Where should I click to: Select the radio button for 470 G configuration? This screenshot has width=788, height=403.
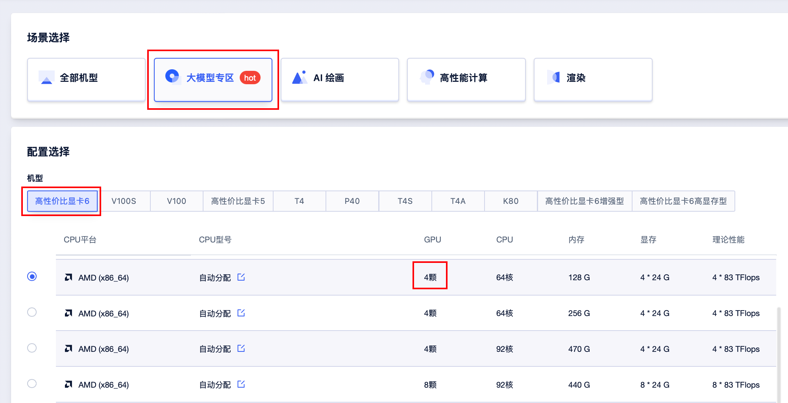[32, 348]
